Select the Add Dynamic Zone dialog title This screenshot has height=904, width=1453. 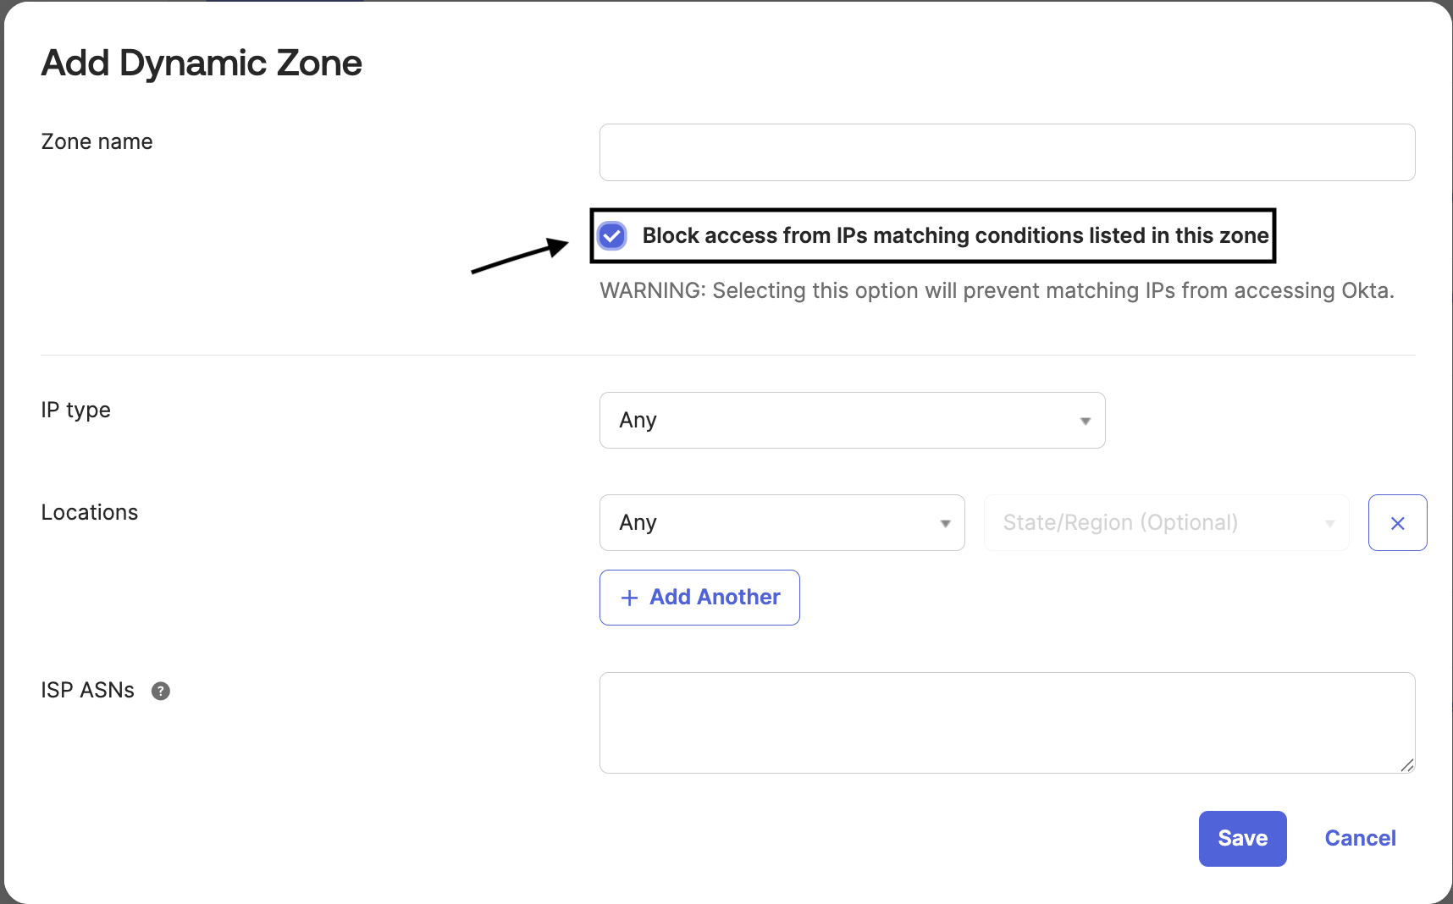201,62
